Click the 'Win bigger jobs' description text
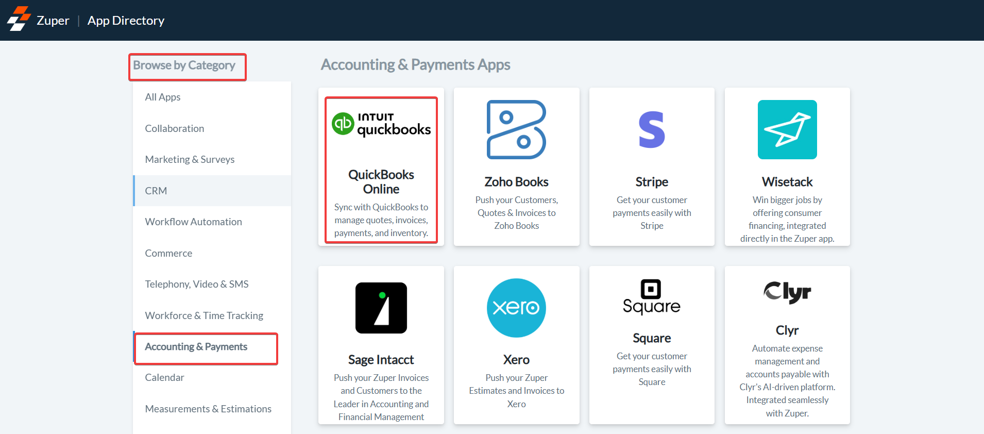 pyautogui.click(x=787, y=219)
